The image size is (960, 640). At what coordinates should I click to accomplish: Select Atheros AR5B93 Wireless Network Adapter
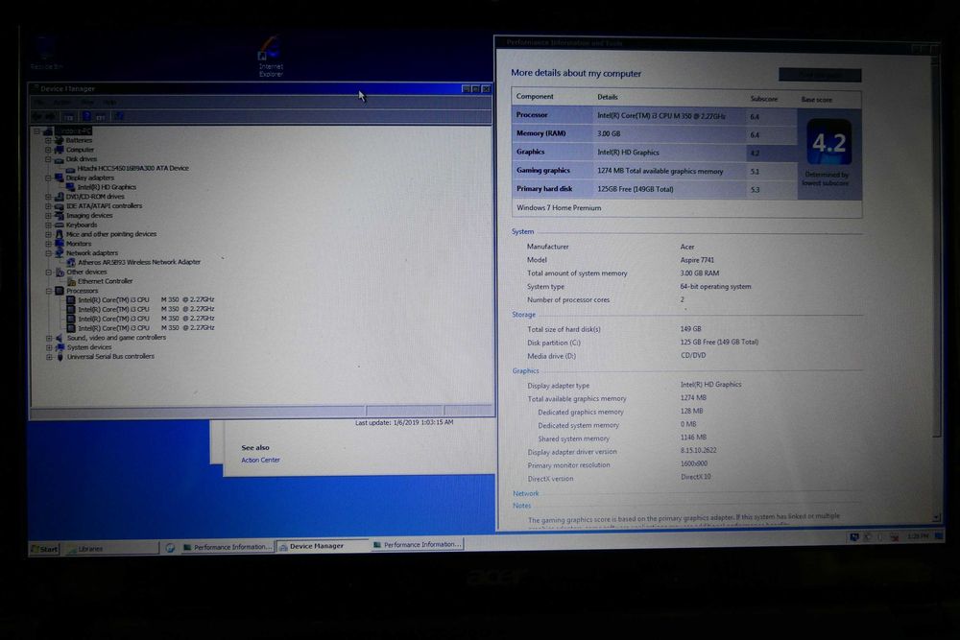click(139, 262)
